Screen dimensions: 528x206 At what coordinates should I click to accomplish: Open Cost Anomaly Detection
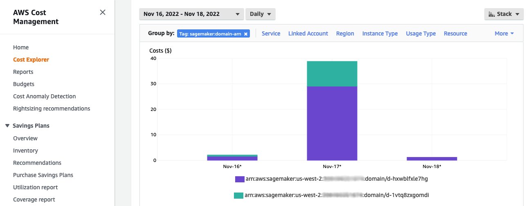[45, 96]
